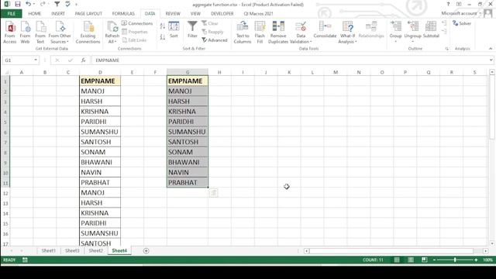
Task: Switch to Page Break Preview icon
Action: coord(425,260)
